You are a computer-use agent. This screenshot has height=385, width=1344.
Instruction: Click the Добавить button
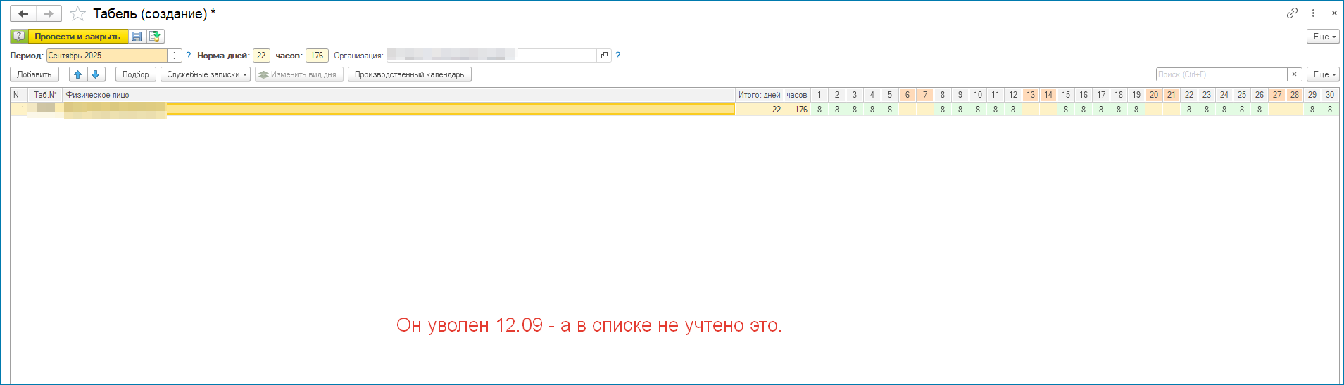pyautogui.click(x=34, y=74)
